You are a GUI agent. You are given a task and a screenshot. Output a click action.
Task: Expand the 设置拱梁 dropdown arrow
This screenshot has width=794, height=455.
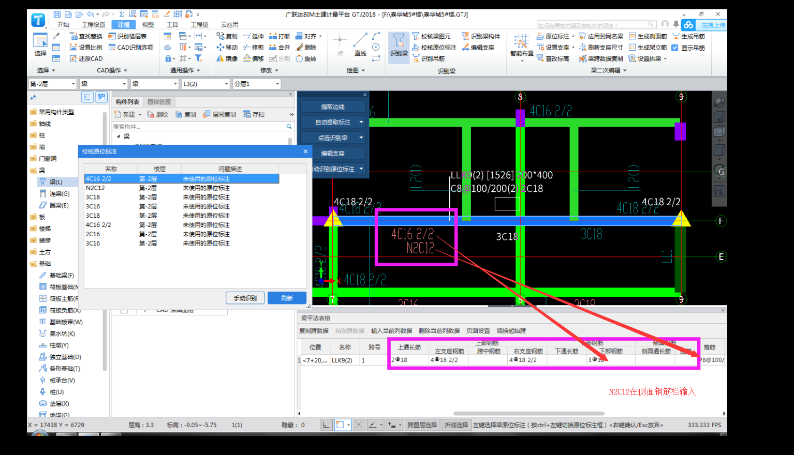[665, 58]
